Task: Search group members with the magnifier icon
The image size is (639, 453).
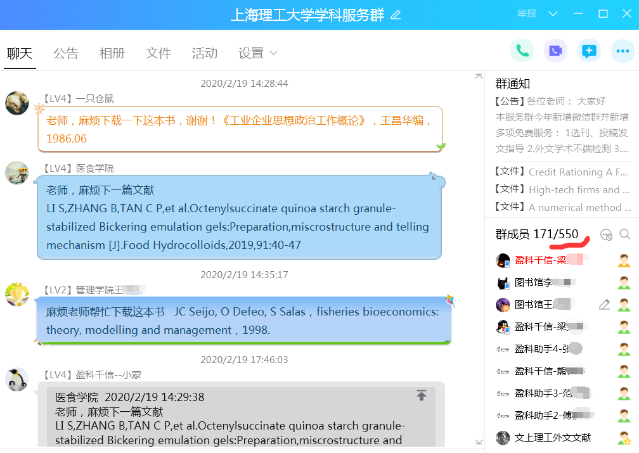Action: tap(624, 234)
